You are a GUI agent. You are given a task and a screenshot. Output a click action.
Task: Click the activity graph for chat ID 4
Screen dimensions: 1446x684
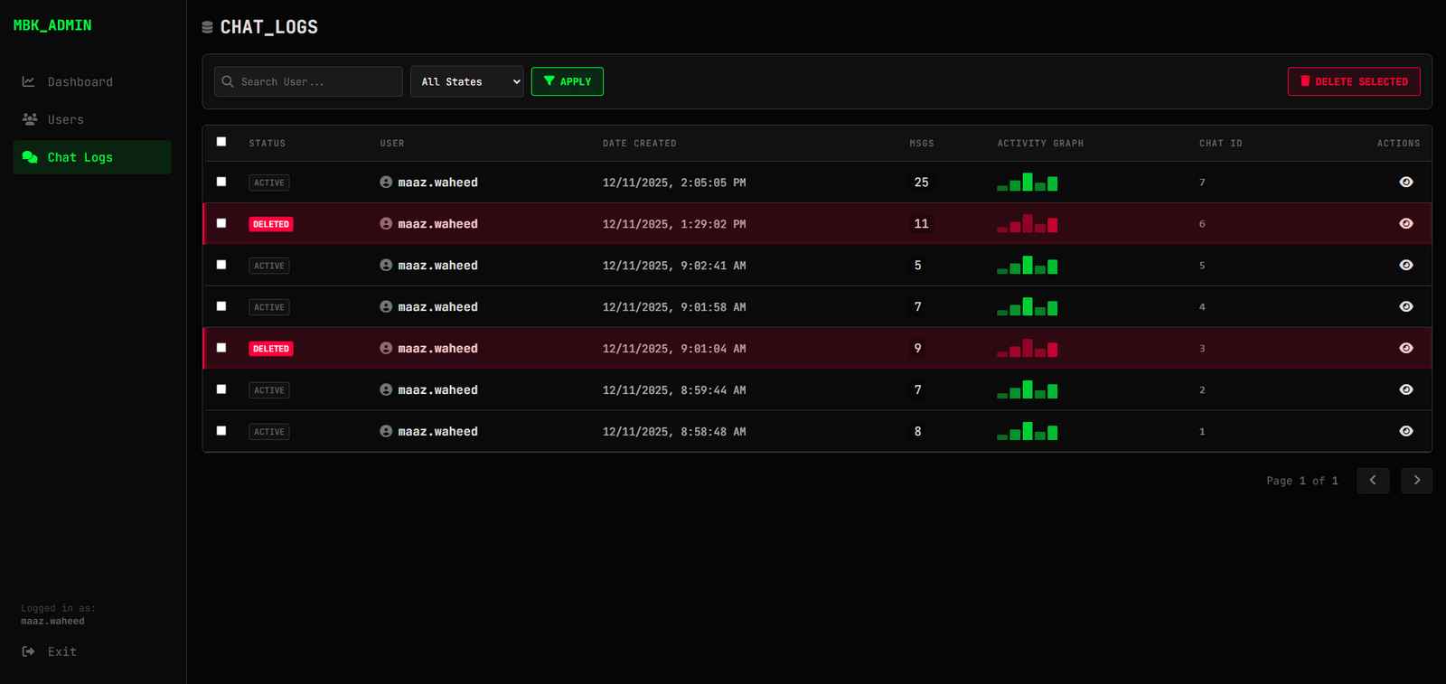(1027, 307)
